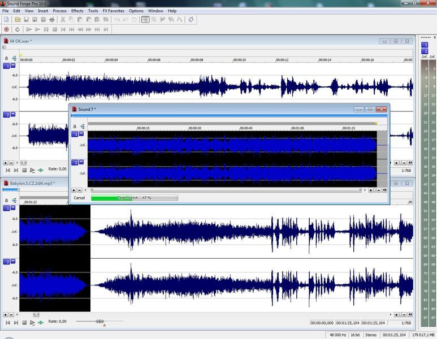
Task: Click selection start 00:00:00,000 field
Action: point(322,323)
